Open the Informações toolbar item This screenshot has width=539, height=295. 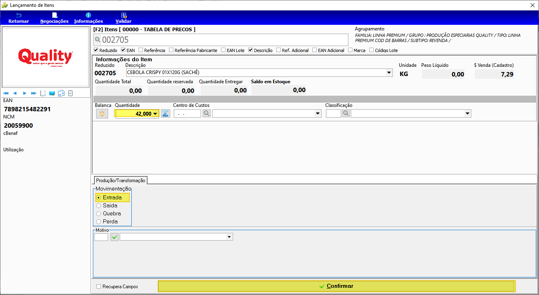pyautogui.click(x=88, y=18)
